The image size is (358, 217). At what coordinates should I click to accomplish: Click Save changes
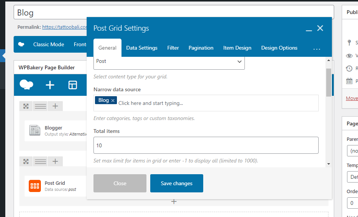pyautogui.click(x=177, y=183)
